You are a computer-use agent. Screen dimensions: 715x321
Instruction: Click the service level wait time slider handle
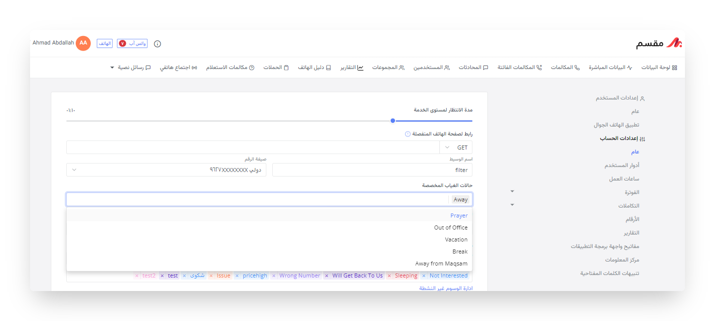pyautogui.click(x=393, y=120)
